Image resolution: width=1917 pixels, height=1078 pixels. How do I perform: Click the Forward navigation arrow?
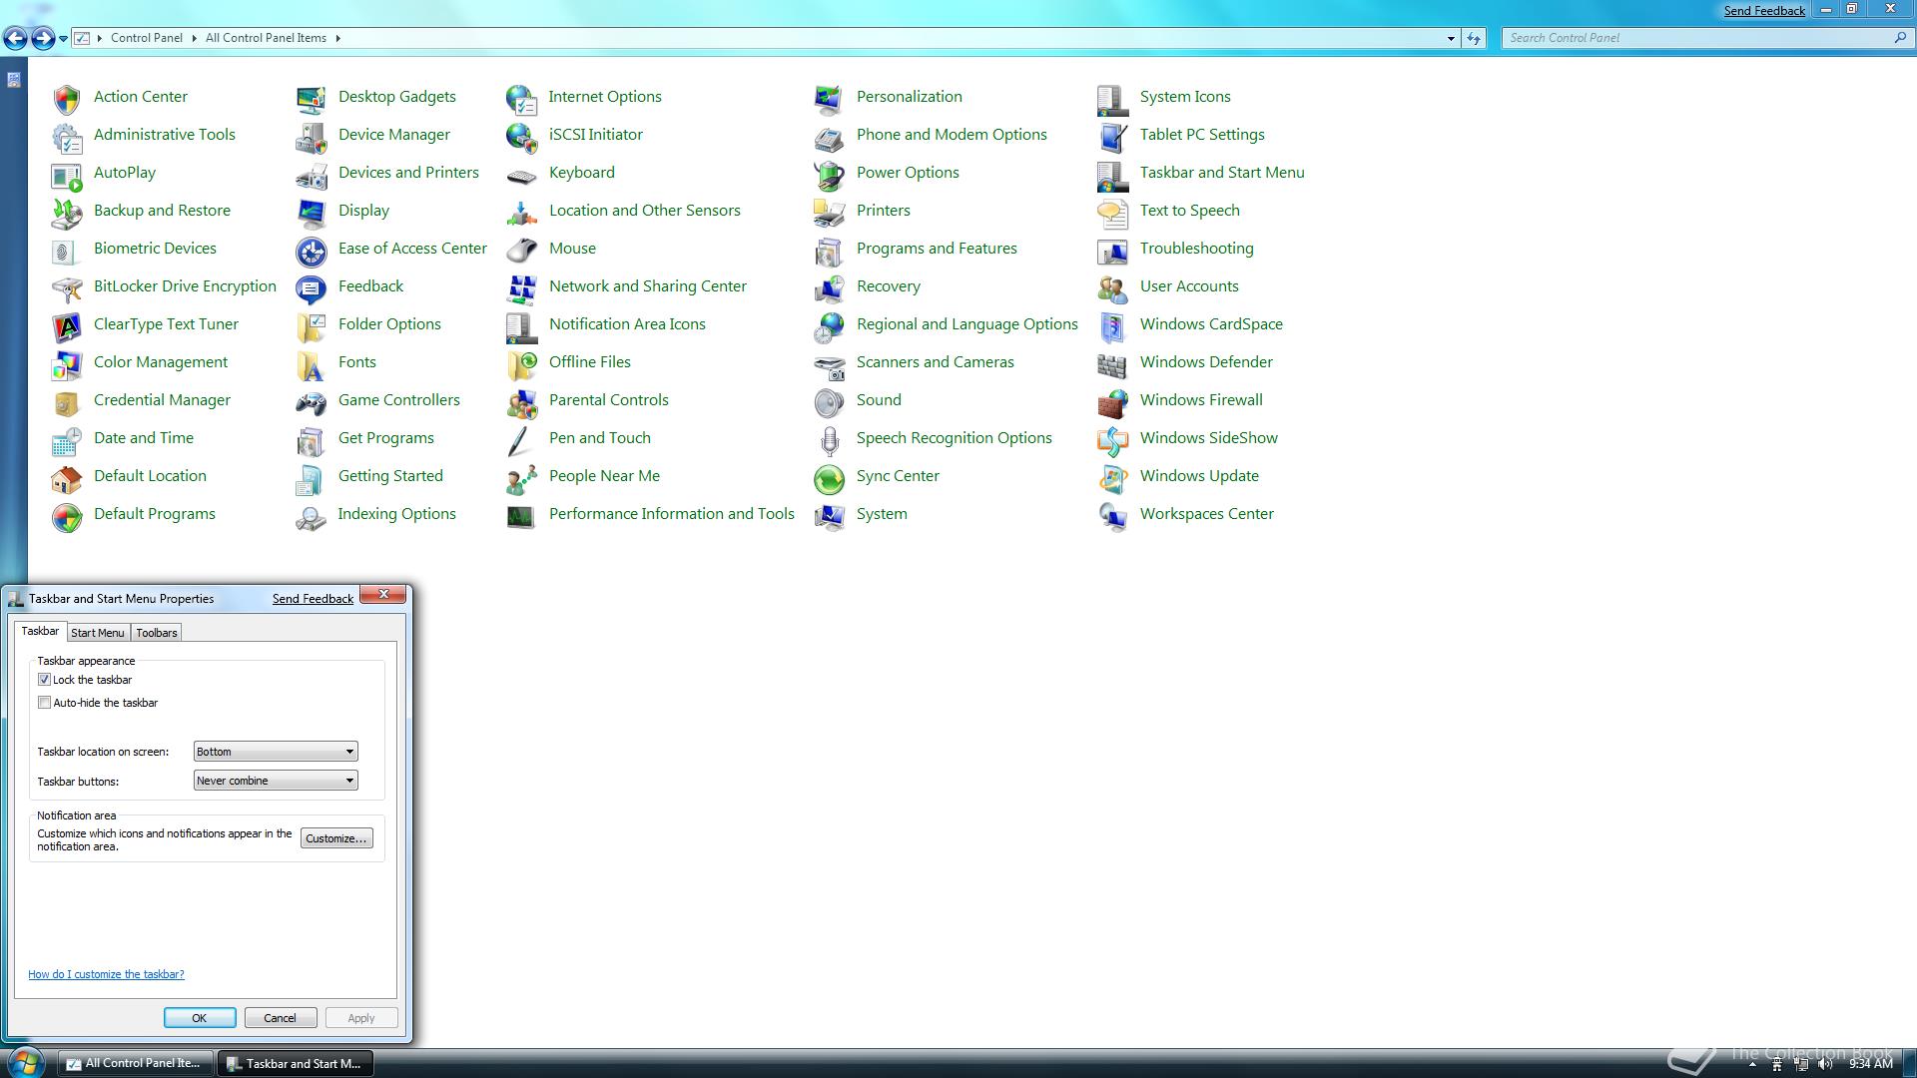point(43,38)
